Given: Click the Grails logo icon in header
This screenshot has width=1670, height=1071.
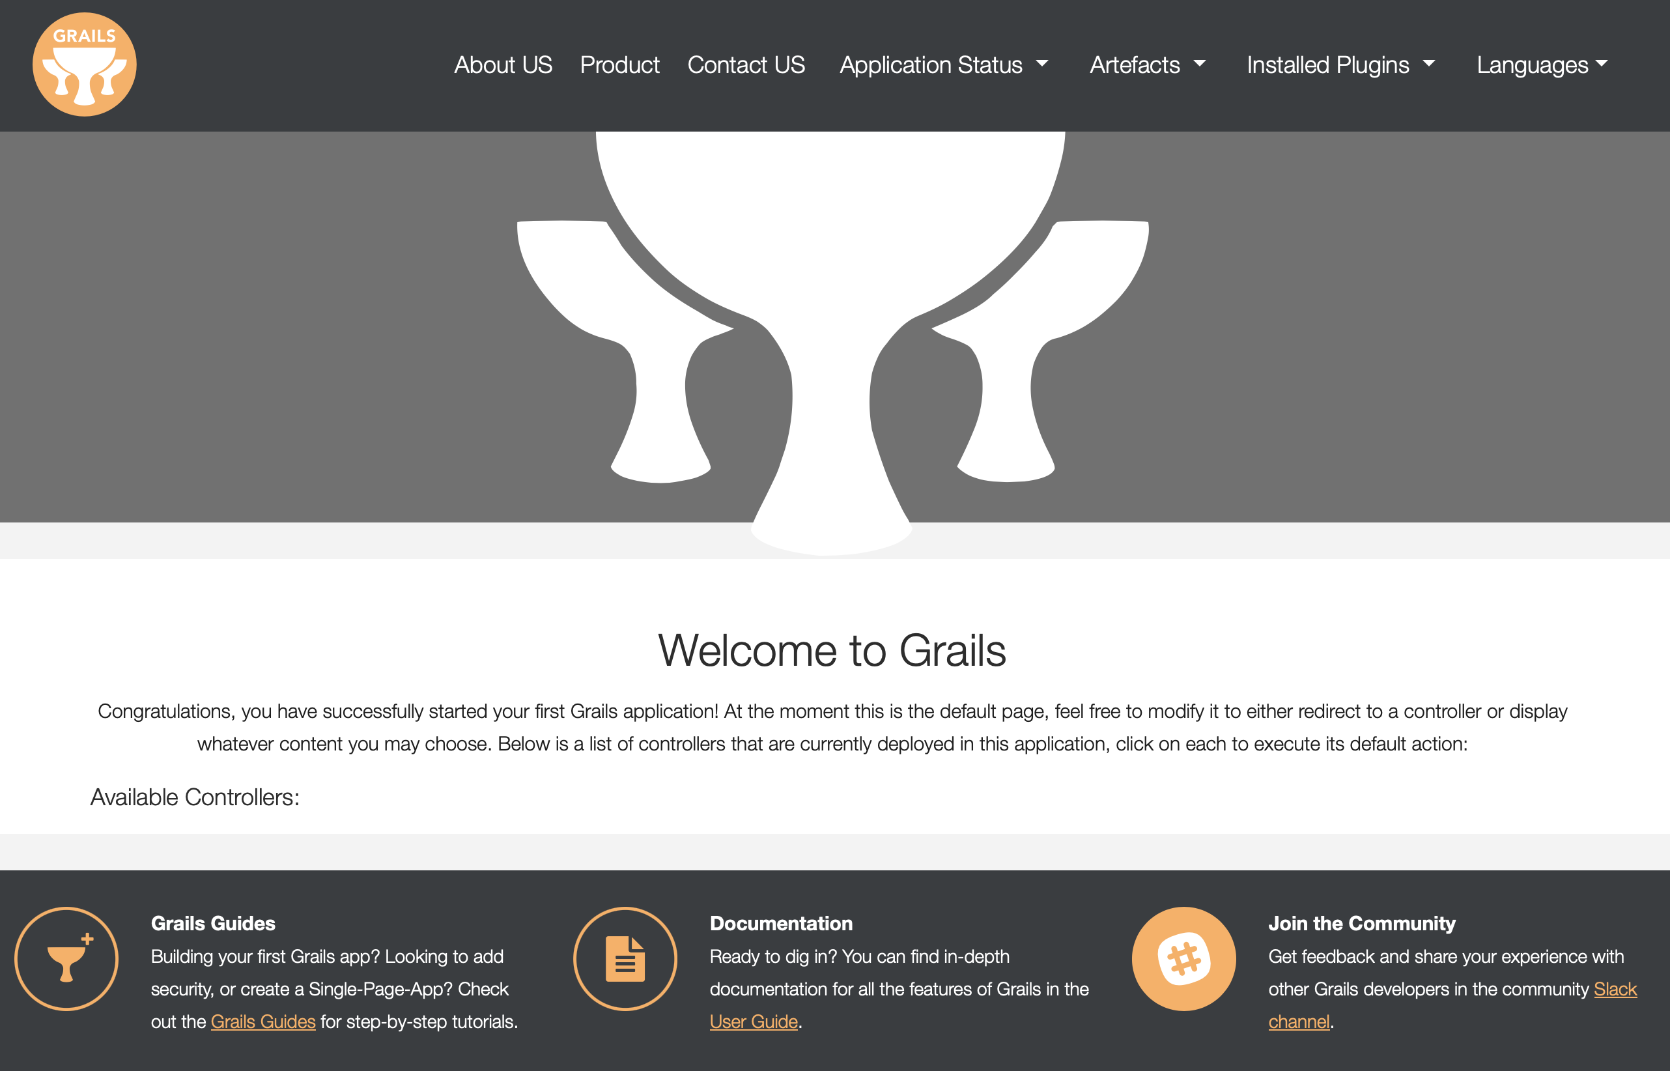Looking at the screenshot, I should pyautogui.click(x=84, y=64).
